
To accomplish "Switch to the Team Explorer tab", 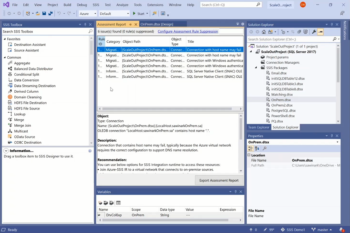I will point(259,127).
